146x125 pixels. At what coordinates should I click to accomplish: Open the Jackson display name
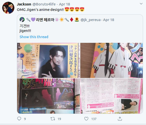point(24,4)
